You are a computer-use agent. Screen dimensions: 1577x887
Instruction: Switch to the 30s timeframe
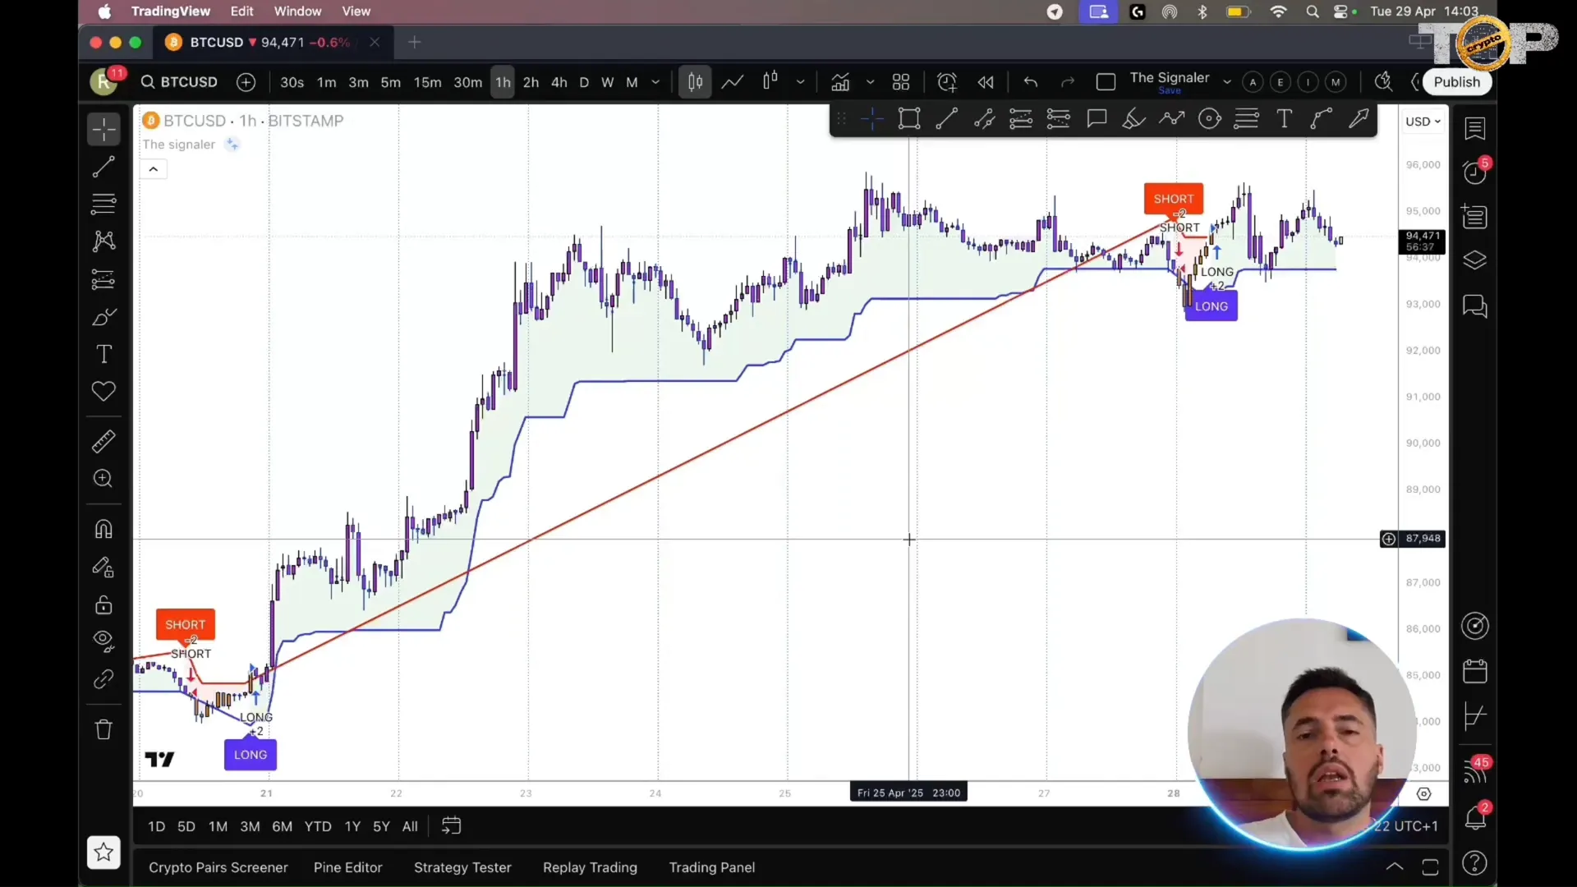tap(292, 82)
